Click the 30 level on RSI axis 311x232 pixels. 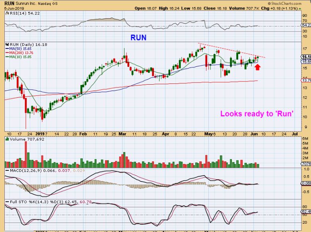pos(305,31)
